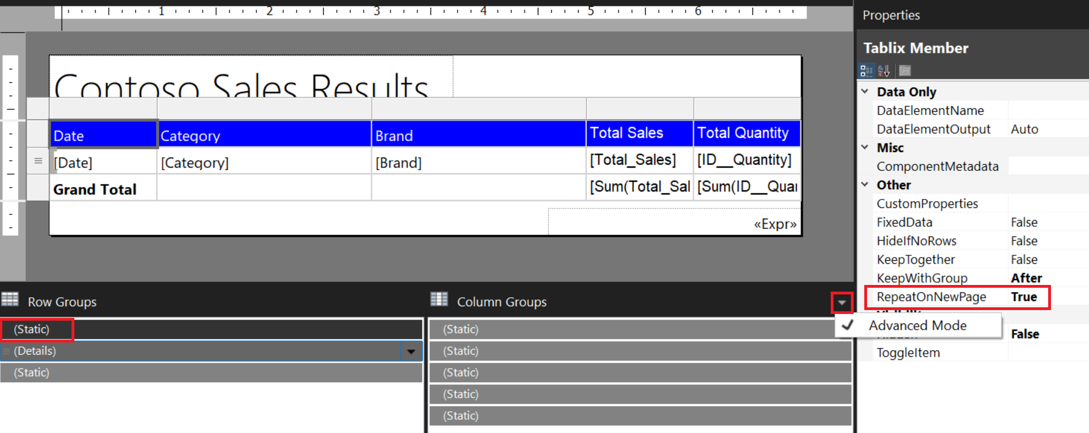Select the «Expr» text box
Screen dimensions: 1089x433
[x=675, y=222]
